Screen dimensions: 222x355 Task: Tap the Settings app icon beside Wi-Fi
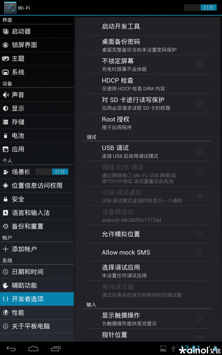click(10, 8)
